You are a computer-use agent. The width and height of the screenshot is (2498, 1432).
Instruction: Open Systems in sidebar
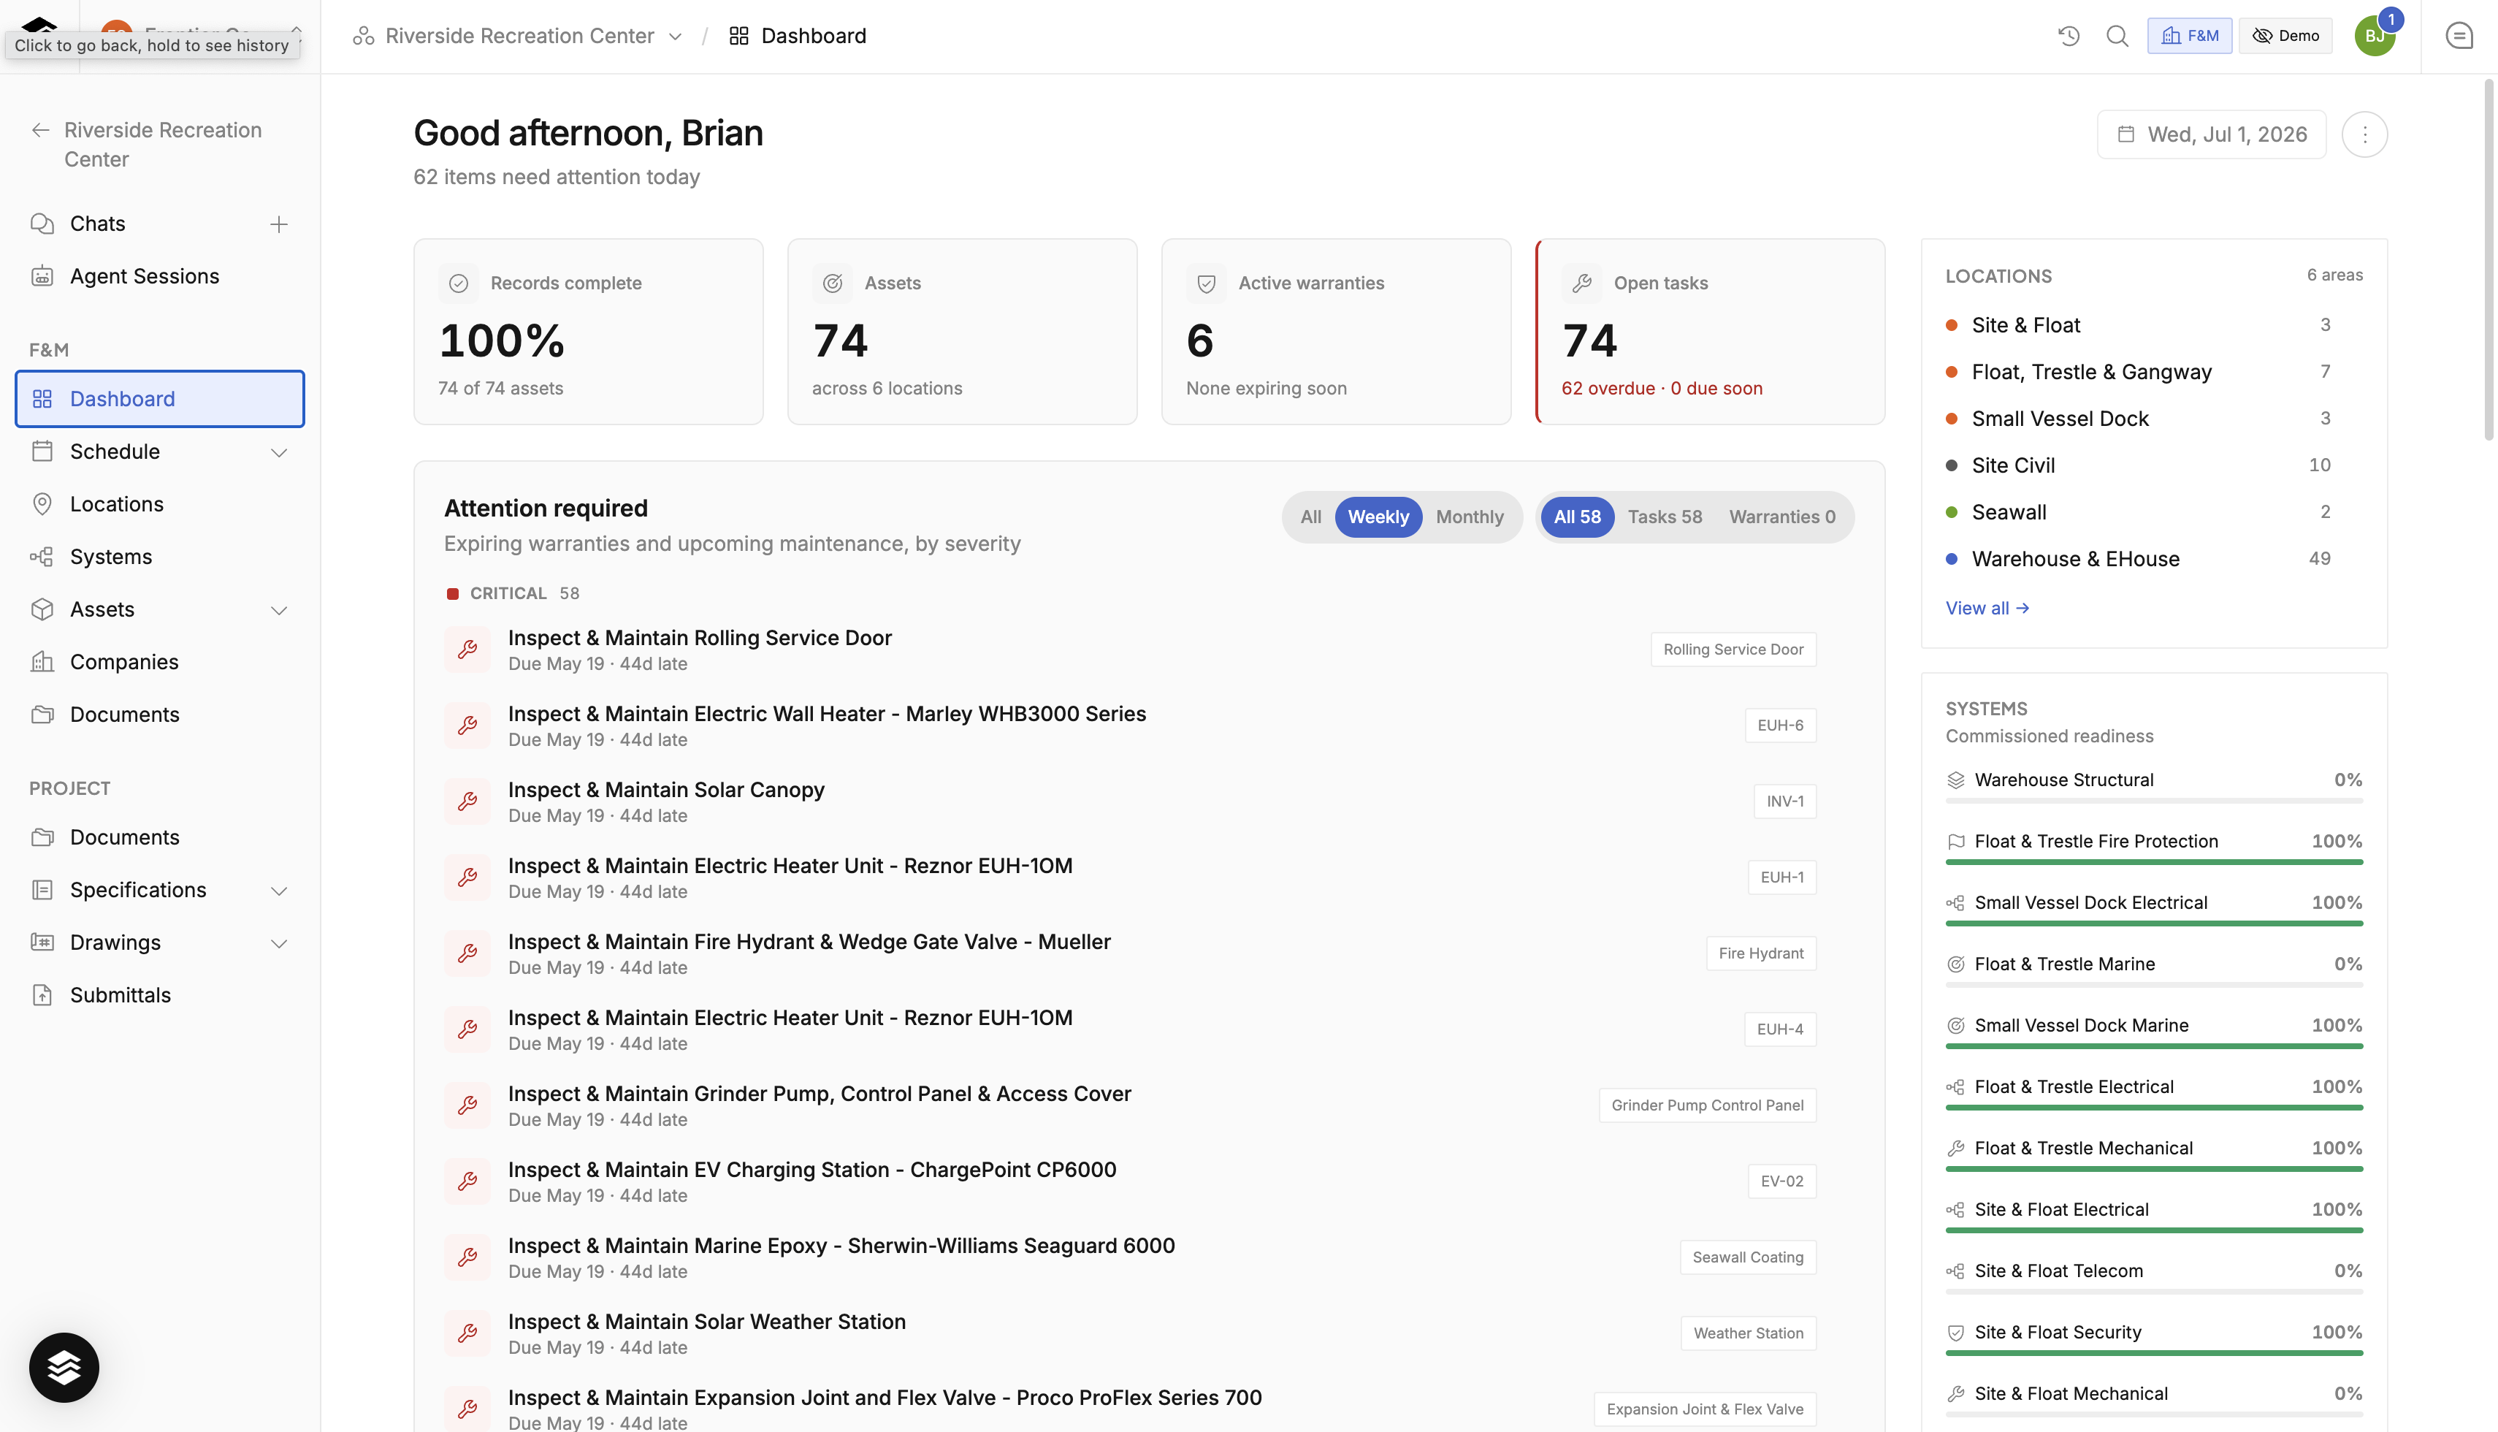point(159,557)
